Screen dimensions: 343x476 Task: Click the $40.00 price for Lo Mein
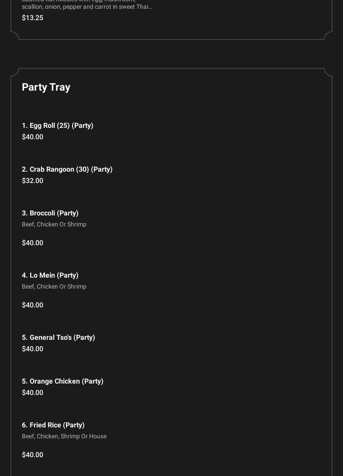(32, 305)
